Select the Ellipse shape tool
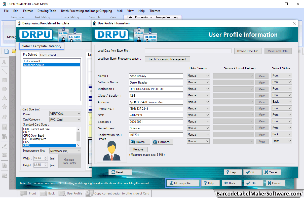Viewport: 304px width, 198px height. [x=4, y=89]
